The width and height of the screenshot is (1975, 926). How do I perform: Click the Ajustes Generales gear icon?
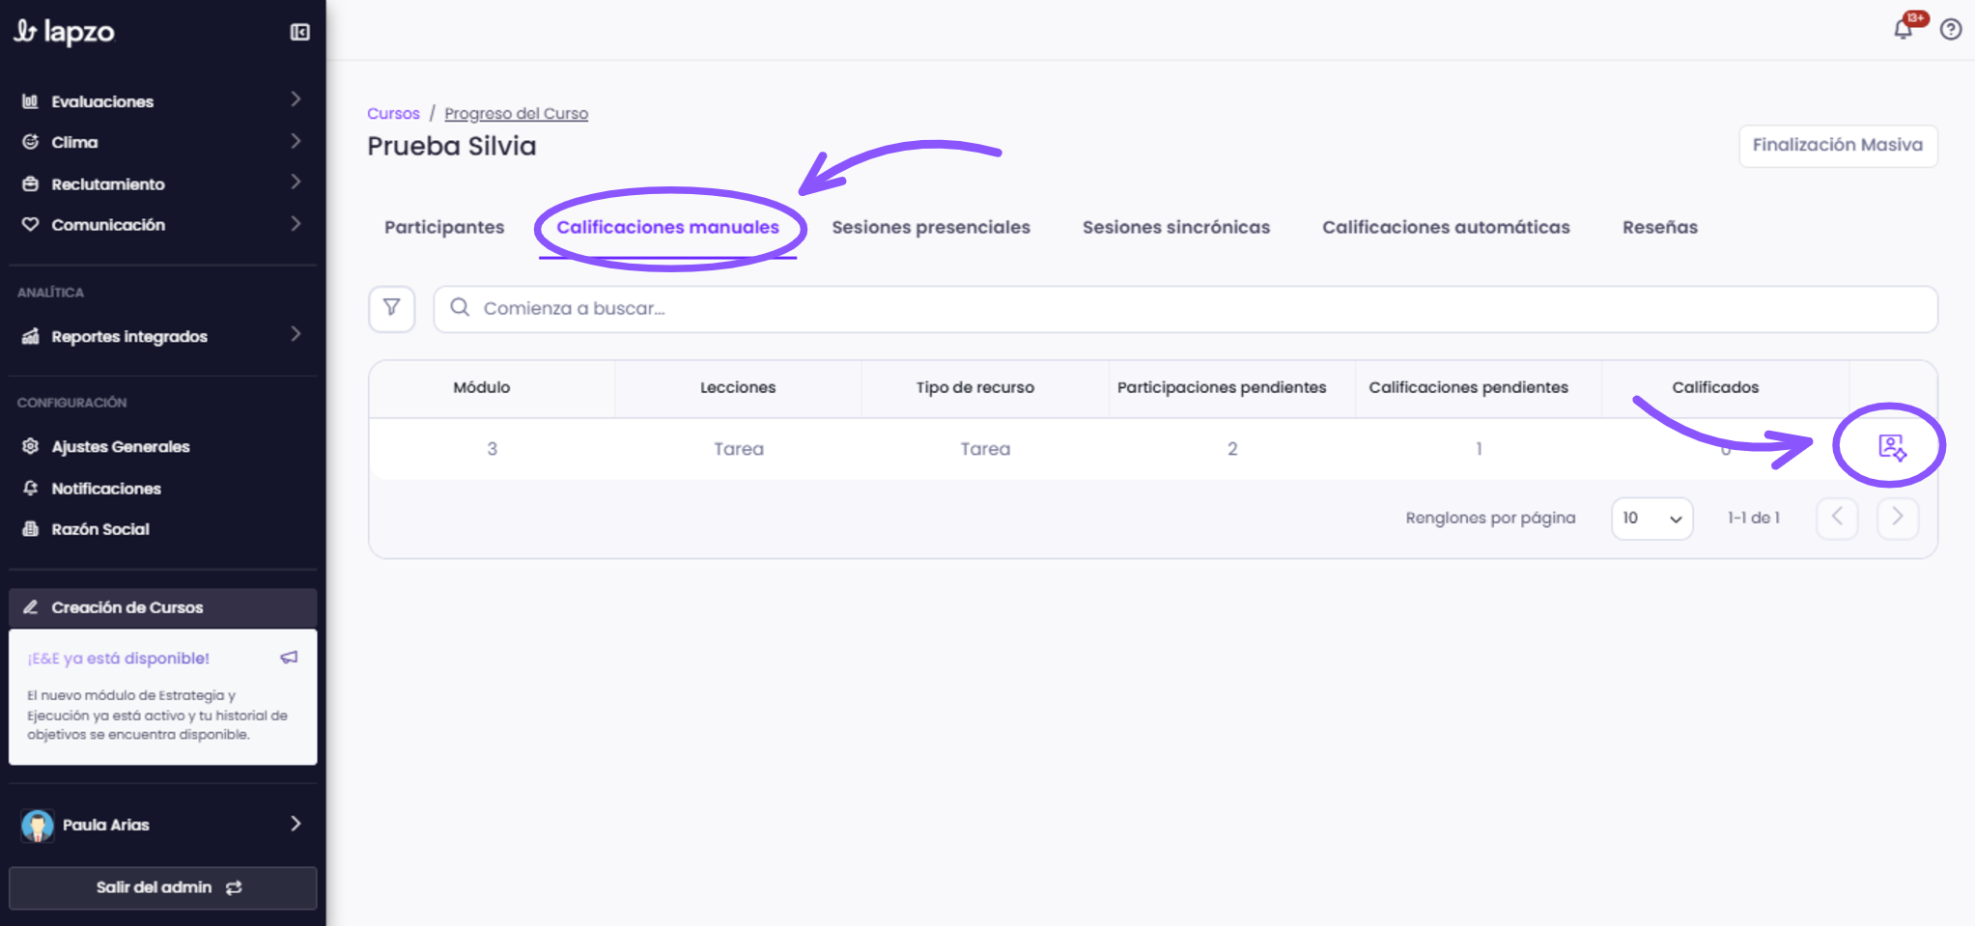(31, 446)
